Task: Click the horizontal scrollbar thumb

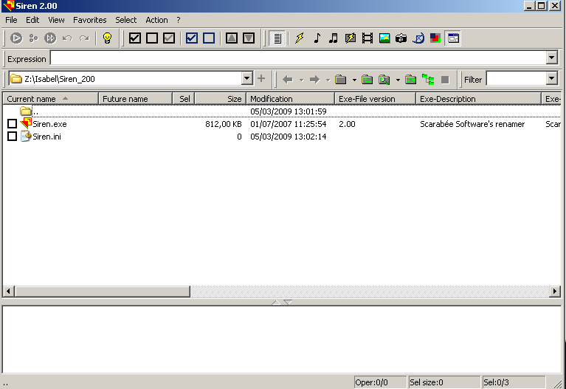Action: point(103,291)
